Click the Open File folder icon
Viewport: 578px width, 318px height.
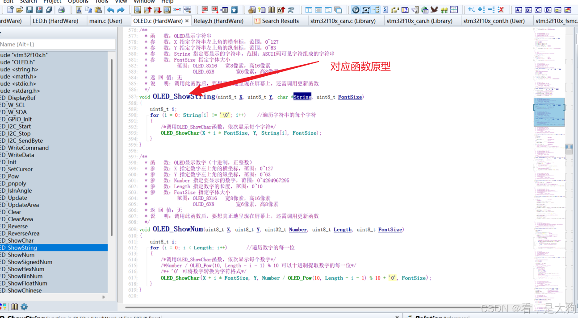point(20,10)
